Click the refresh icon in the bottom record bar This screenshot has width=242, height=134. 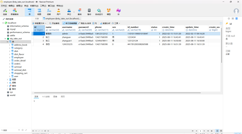(45, 131)
